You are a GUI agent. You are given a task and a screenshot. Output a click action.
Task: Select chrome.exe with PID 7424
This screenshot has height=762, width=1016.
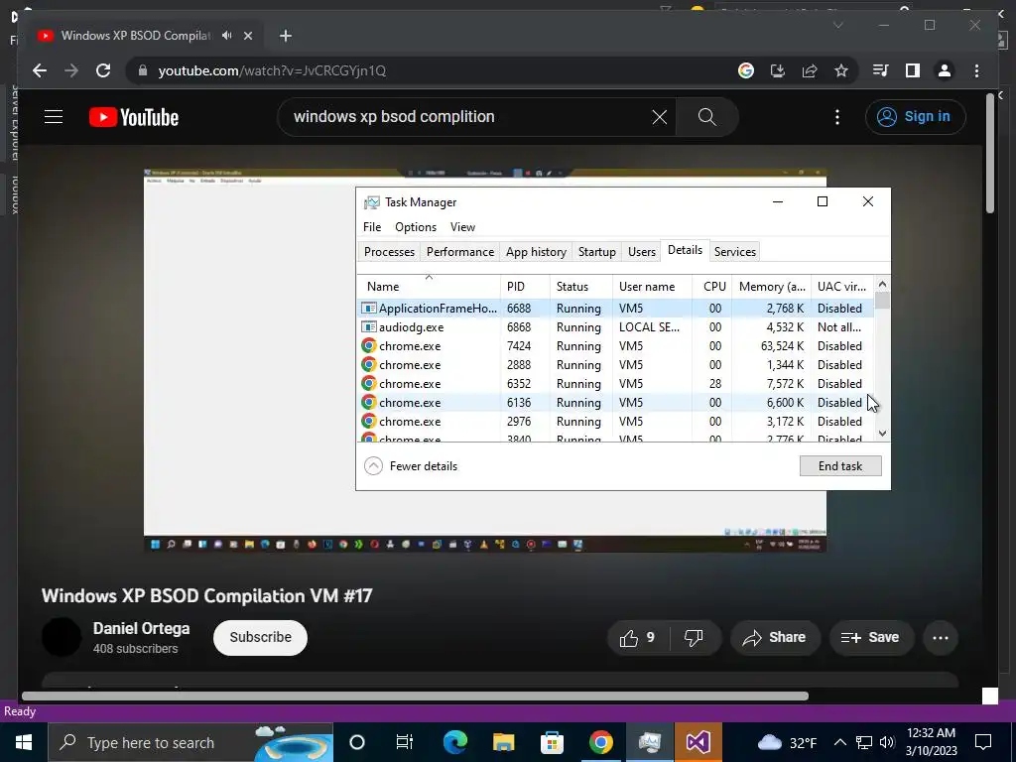tap(615, 345)
